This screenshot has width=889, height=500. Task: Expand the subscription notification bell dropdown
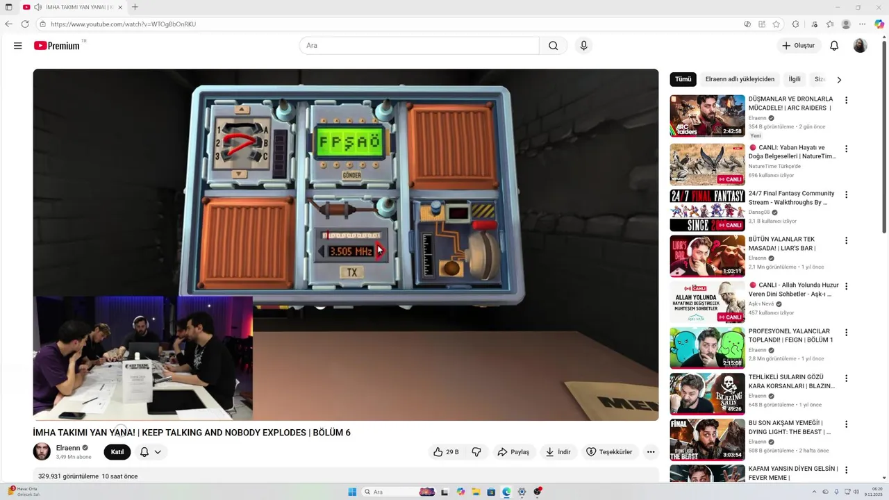(151, 452)
